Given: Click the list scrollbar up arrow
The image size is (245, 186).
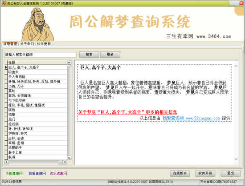Looking at the screenshot, I should click(69, 63).
